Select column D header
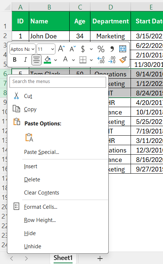The height and width of the screenshot is (264, 163). click(x=110, y=7)
